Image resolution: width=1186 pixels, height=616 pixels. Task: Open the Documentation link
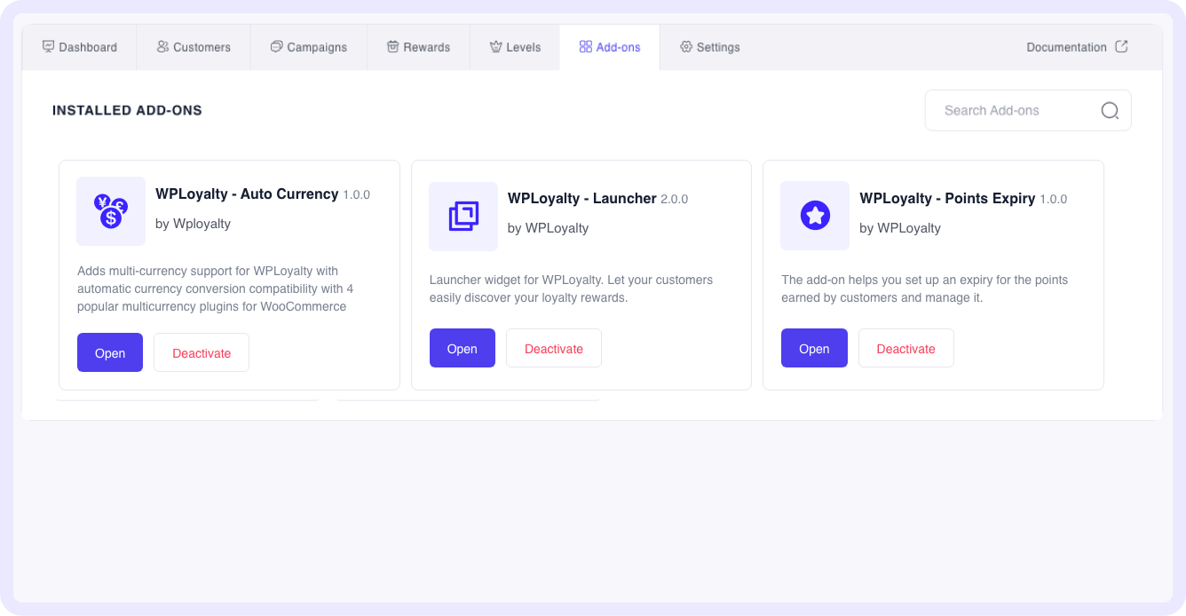[1077, 47]
